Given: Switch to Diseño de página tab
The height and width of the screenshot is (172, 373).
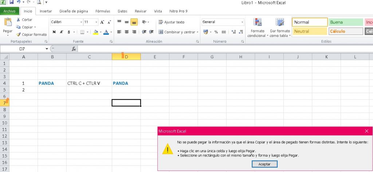Looking at the screenshot, I should [x=74, y=11].
